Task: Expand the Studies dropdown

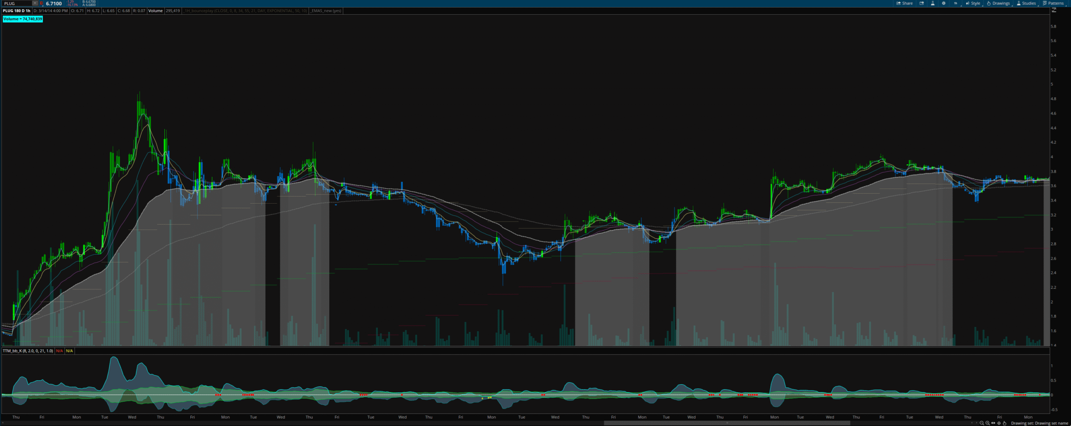Action: click(1026, 3)
